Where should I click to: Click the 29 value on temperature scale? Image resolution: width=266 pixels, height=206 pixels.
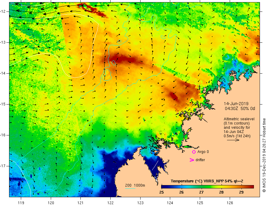[241, 192]
